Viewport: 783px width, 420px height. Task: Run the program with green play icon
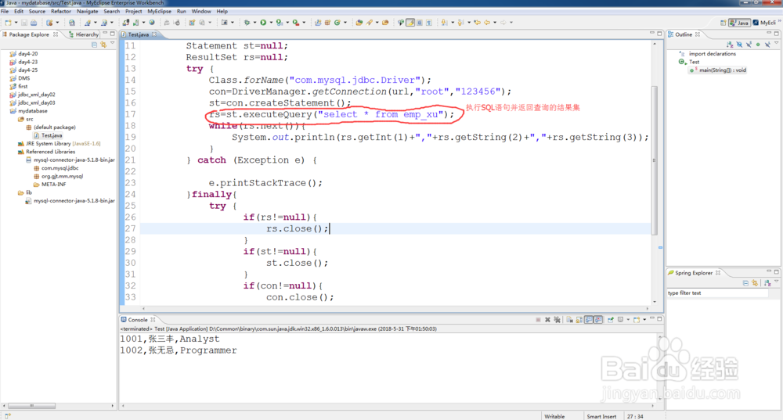[263, 23]
